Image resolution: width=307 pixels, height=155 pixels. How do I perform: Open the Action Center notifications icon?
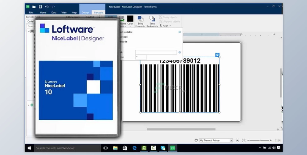point(279,148)
